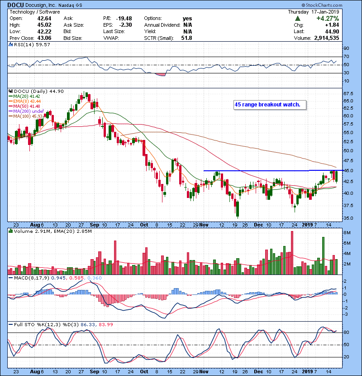Click the SCTR (Small) value 51.8
Screen dimensions: 362x376
point(186,38)
